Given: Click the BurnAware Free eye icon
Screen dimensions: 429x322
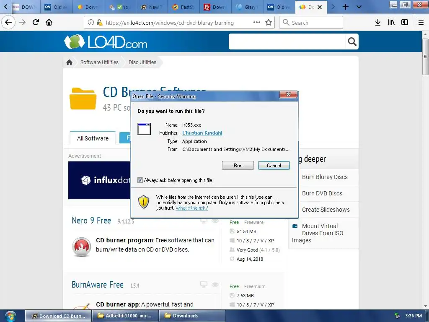Looking at the screenshot, I should pyautogui.click(x=215, y=285).
